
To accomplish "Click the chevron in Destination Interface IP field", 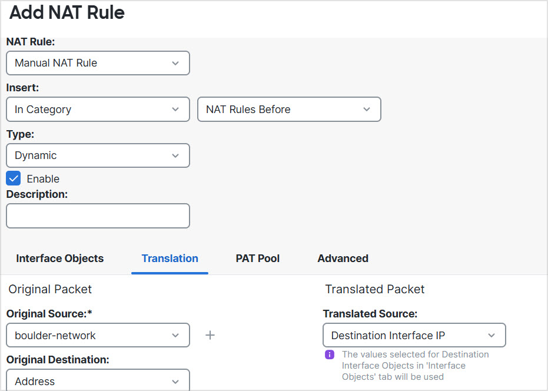I will 491,335.
